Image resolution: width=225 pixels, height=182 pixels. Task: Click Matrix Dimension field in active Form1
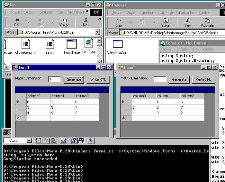click(55, 79)
